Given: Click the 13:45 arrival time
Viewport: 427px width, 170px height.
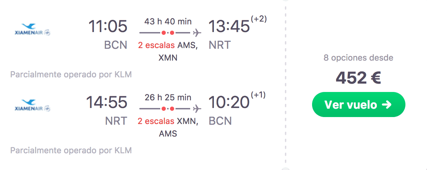Looking at the screenshot, I should click(x=229, y=26).
